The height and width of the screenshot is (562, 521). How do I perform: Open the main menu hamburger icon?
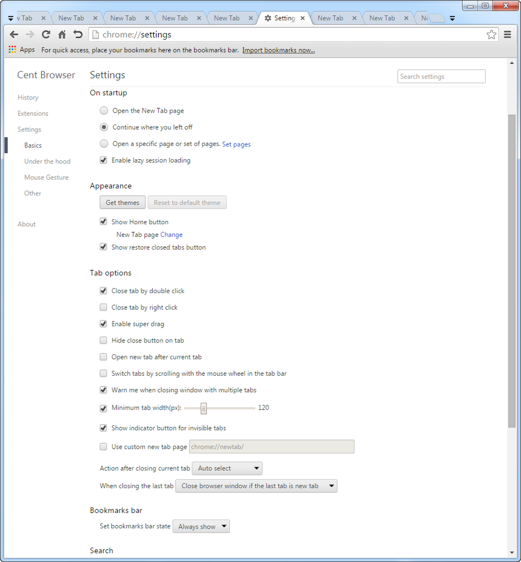click(x=507, y=34)
